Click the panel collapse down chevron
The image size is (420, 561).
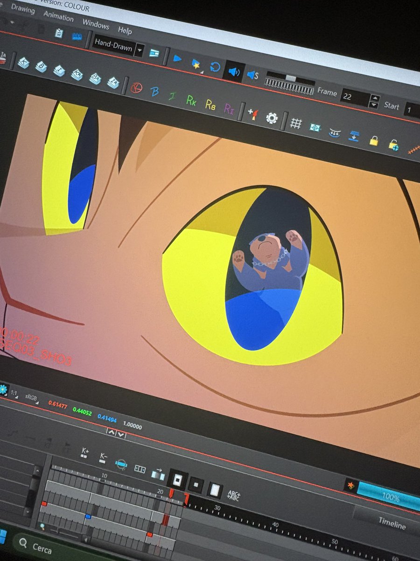(120, 434)
